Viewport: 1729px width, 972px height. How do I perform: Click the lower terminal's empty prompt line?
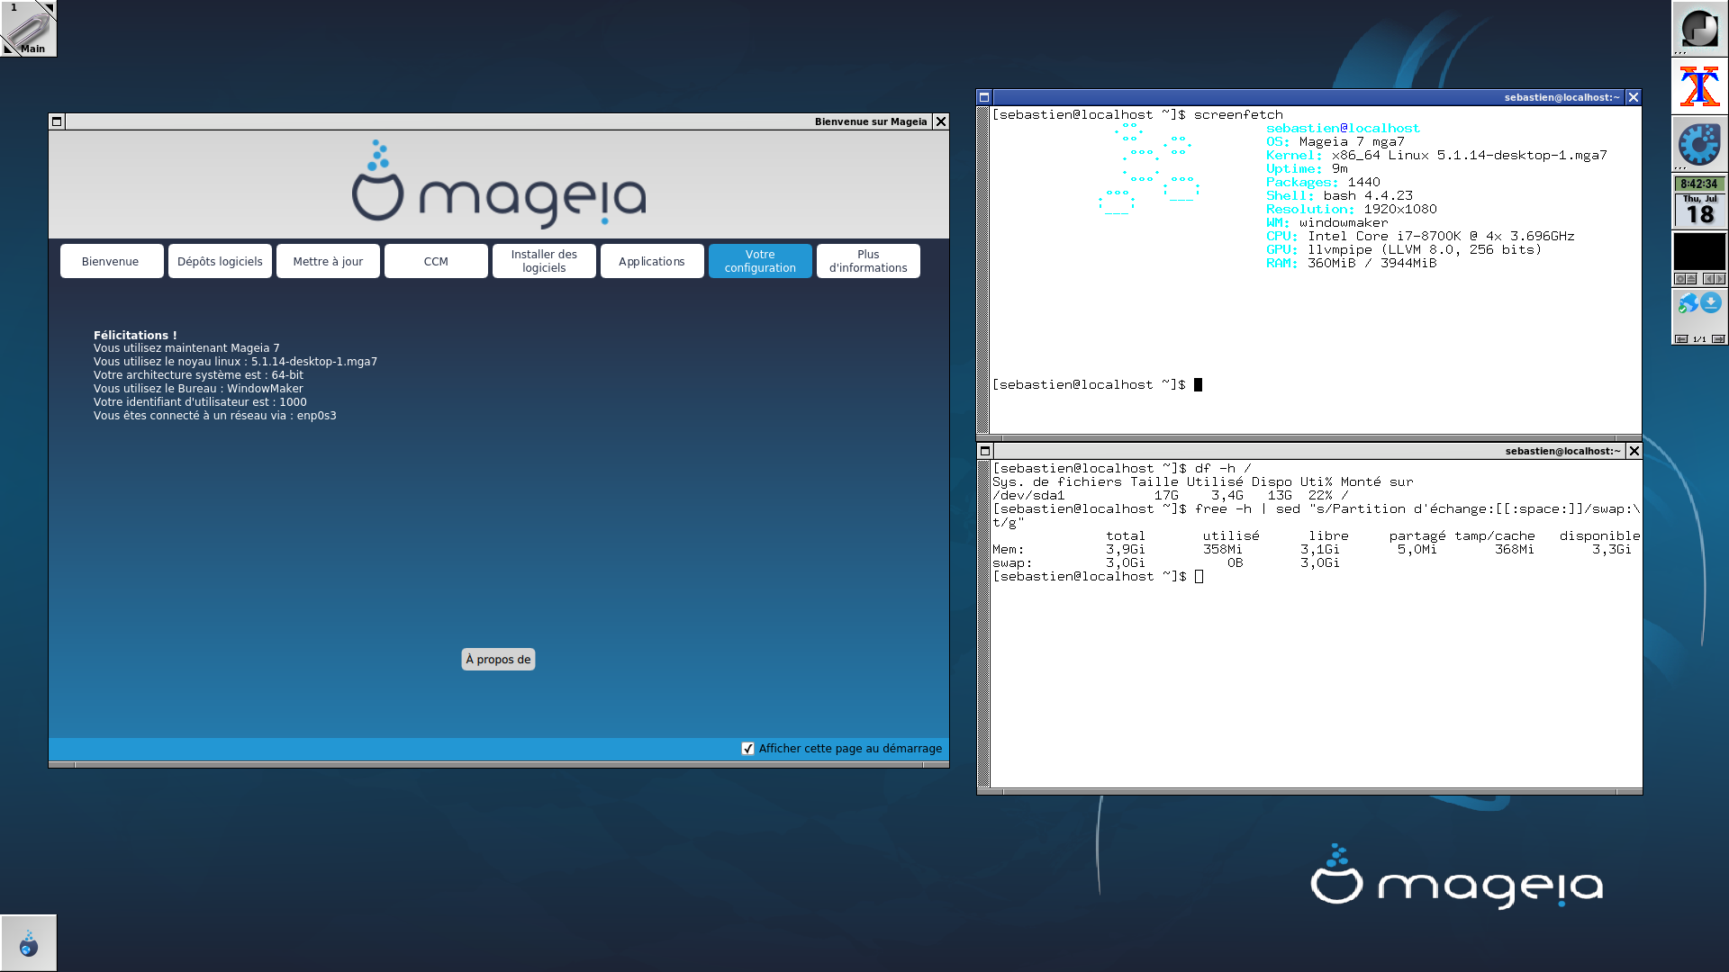(1098, 576)
